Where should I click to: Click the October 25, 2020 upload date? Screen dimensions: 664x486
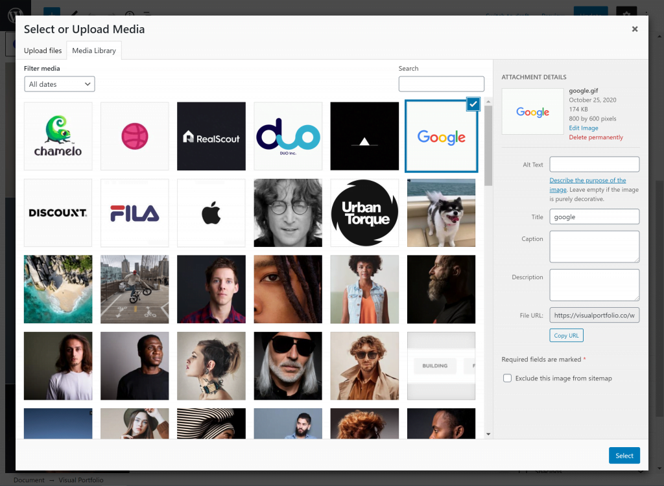593,100
